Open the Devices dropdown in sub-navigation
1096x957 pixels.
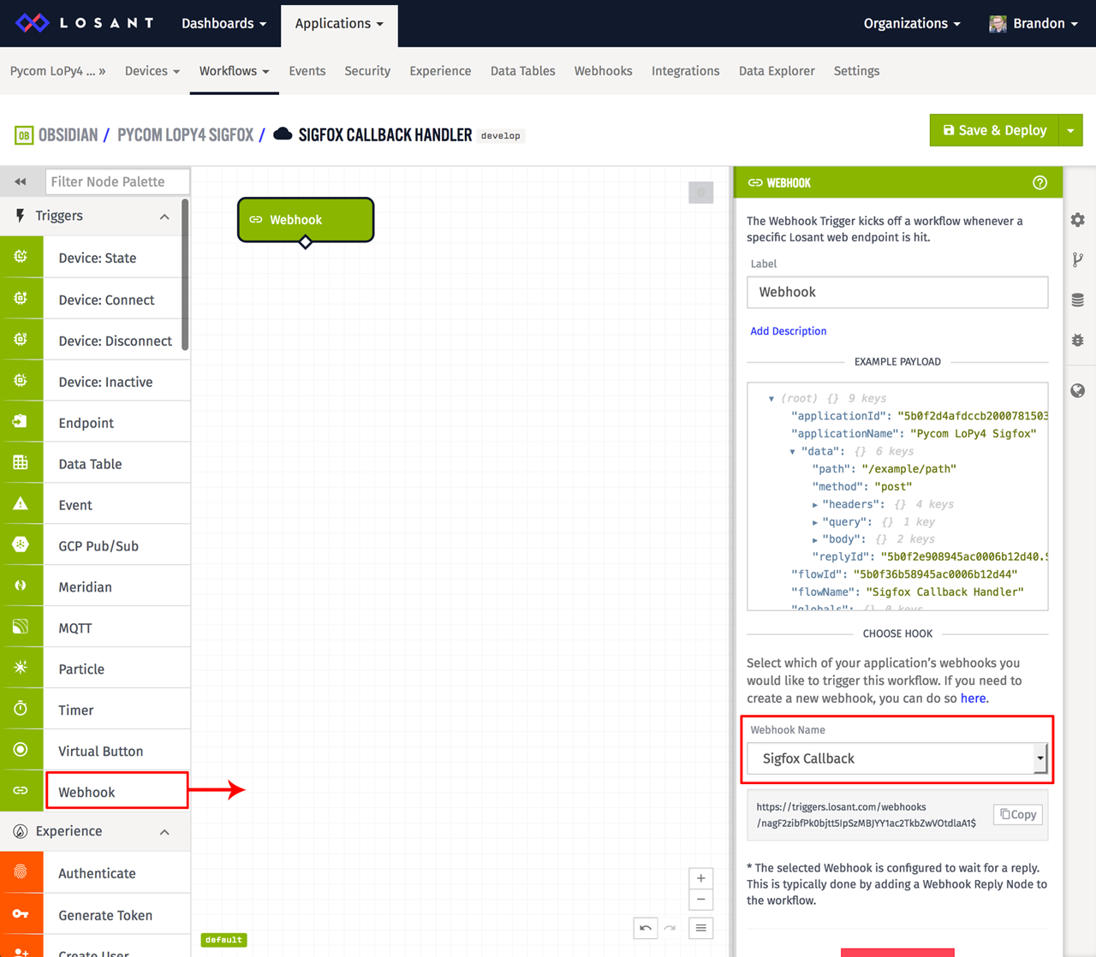[x=152, y=71]
